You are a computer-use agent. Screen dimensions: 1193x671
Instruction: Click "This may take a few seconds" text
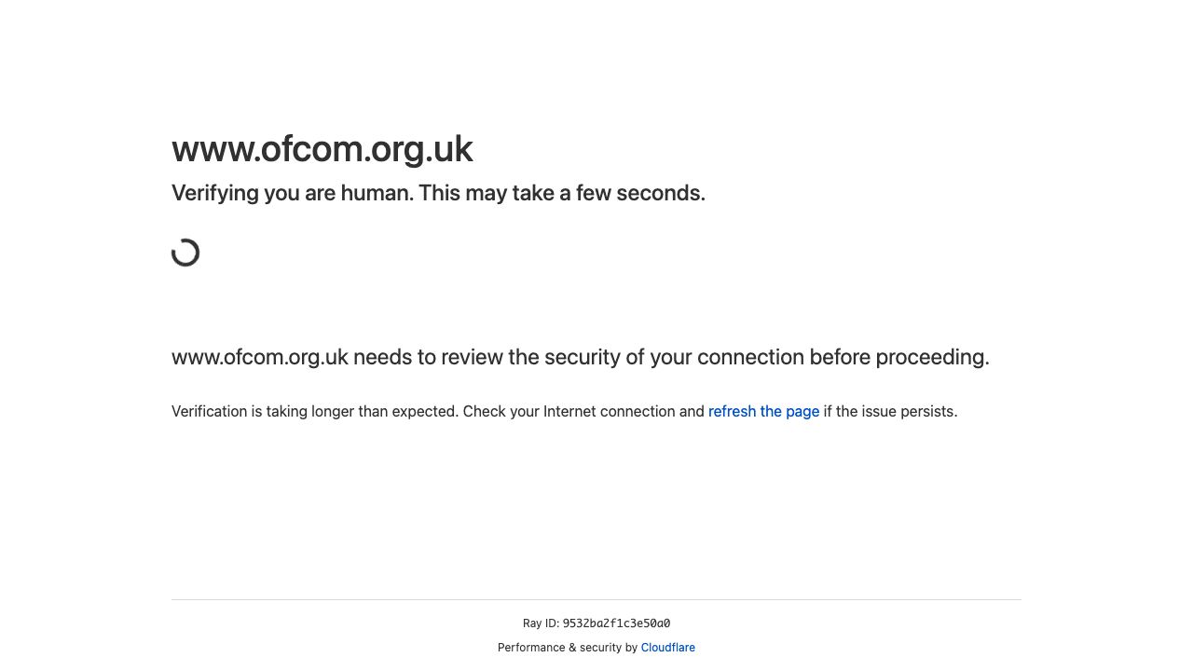[562, 193]
